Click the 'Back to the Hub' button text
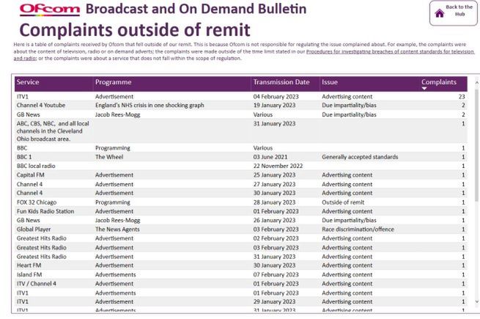Image resolution: width=480 pixels, height=319 pixels. pyautogui.click(x=459, y=10)
